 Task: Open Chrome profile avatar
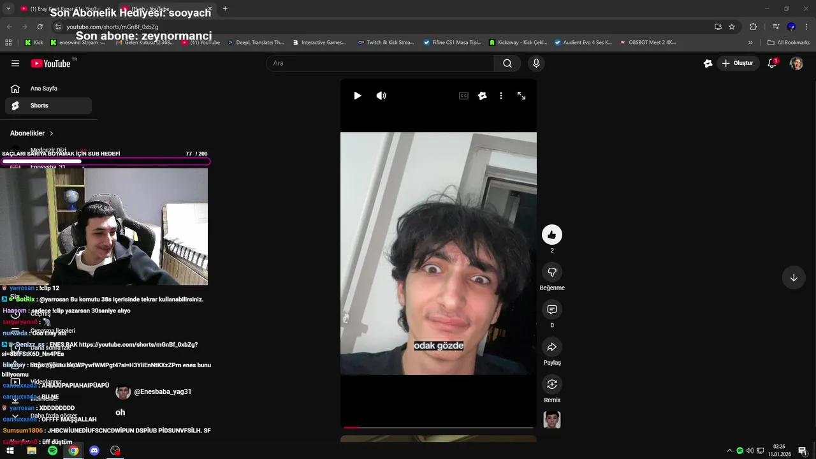791,27
